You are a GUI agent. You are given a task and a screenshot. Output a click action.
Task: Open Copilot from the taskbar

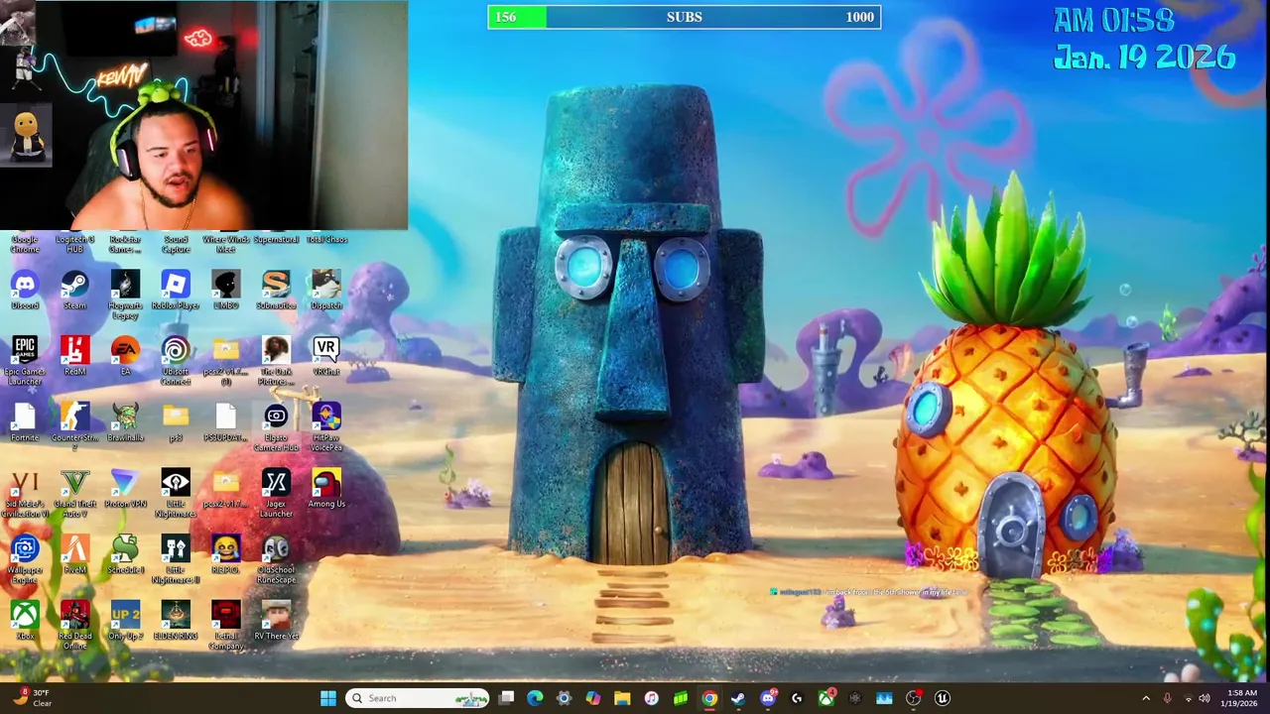pos(593,698)
